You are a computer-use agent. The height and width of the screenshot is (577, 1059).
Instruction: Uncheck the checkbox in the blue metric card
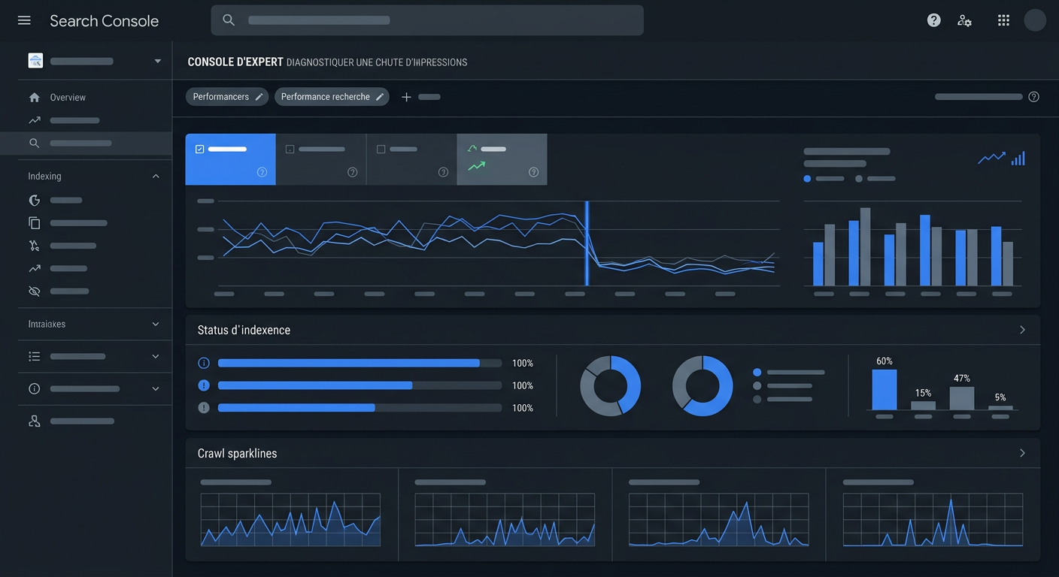pos(199,149)
